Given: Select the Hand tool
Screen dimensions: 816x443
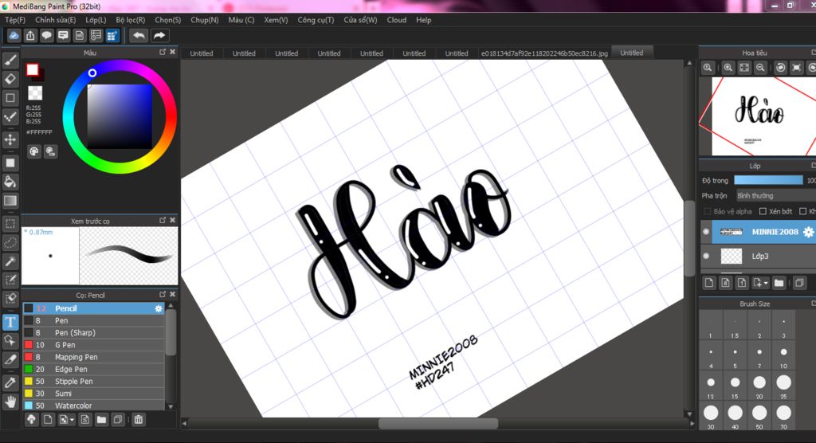Looking at the screenshot, I should click(10, 402).
